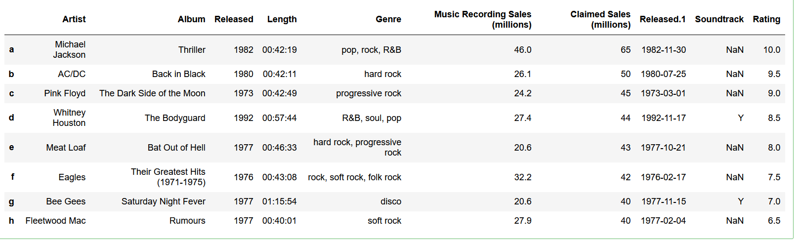Click row index label b

[x=11, y=74]
